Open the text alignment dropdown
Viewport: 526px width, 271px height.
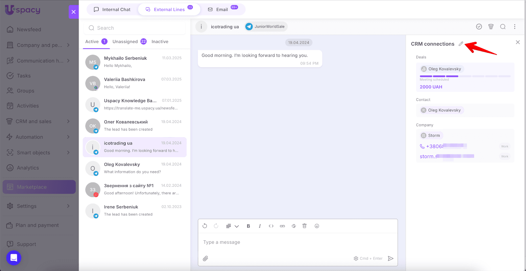(232, 226)
